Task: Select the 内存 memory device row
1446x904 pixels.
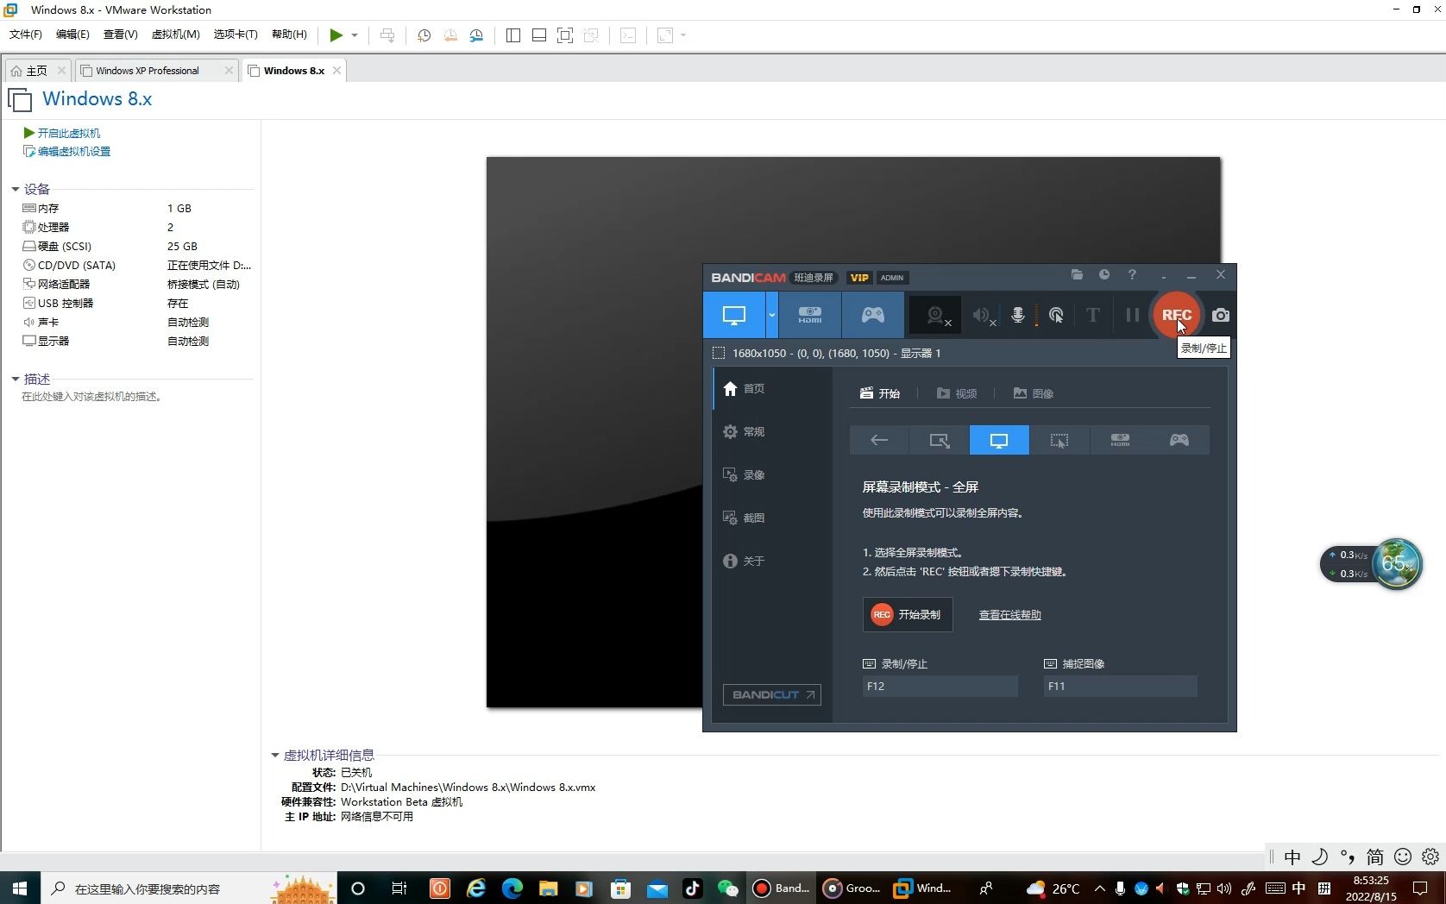Action: coord(136,208)
